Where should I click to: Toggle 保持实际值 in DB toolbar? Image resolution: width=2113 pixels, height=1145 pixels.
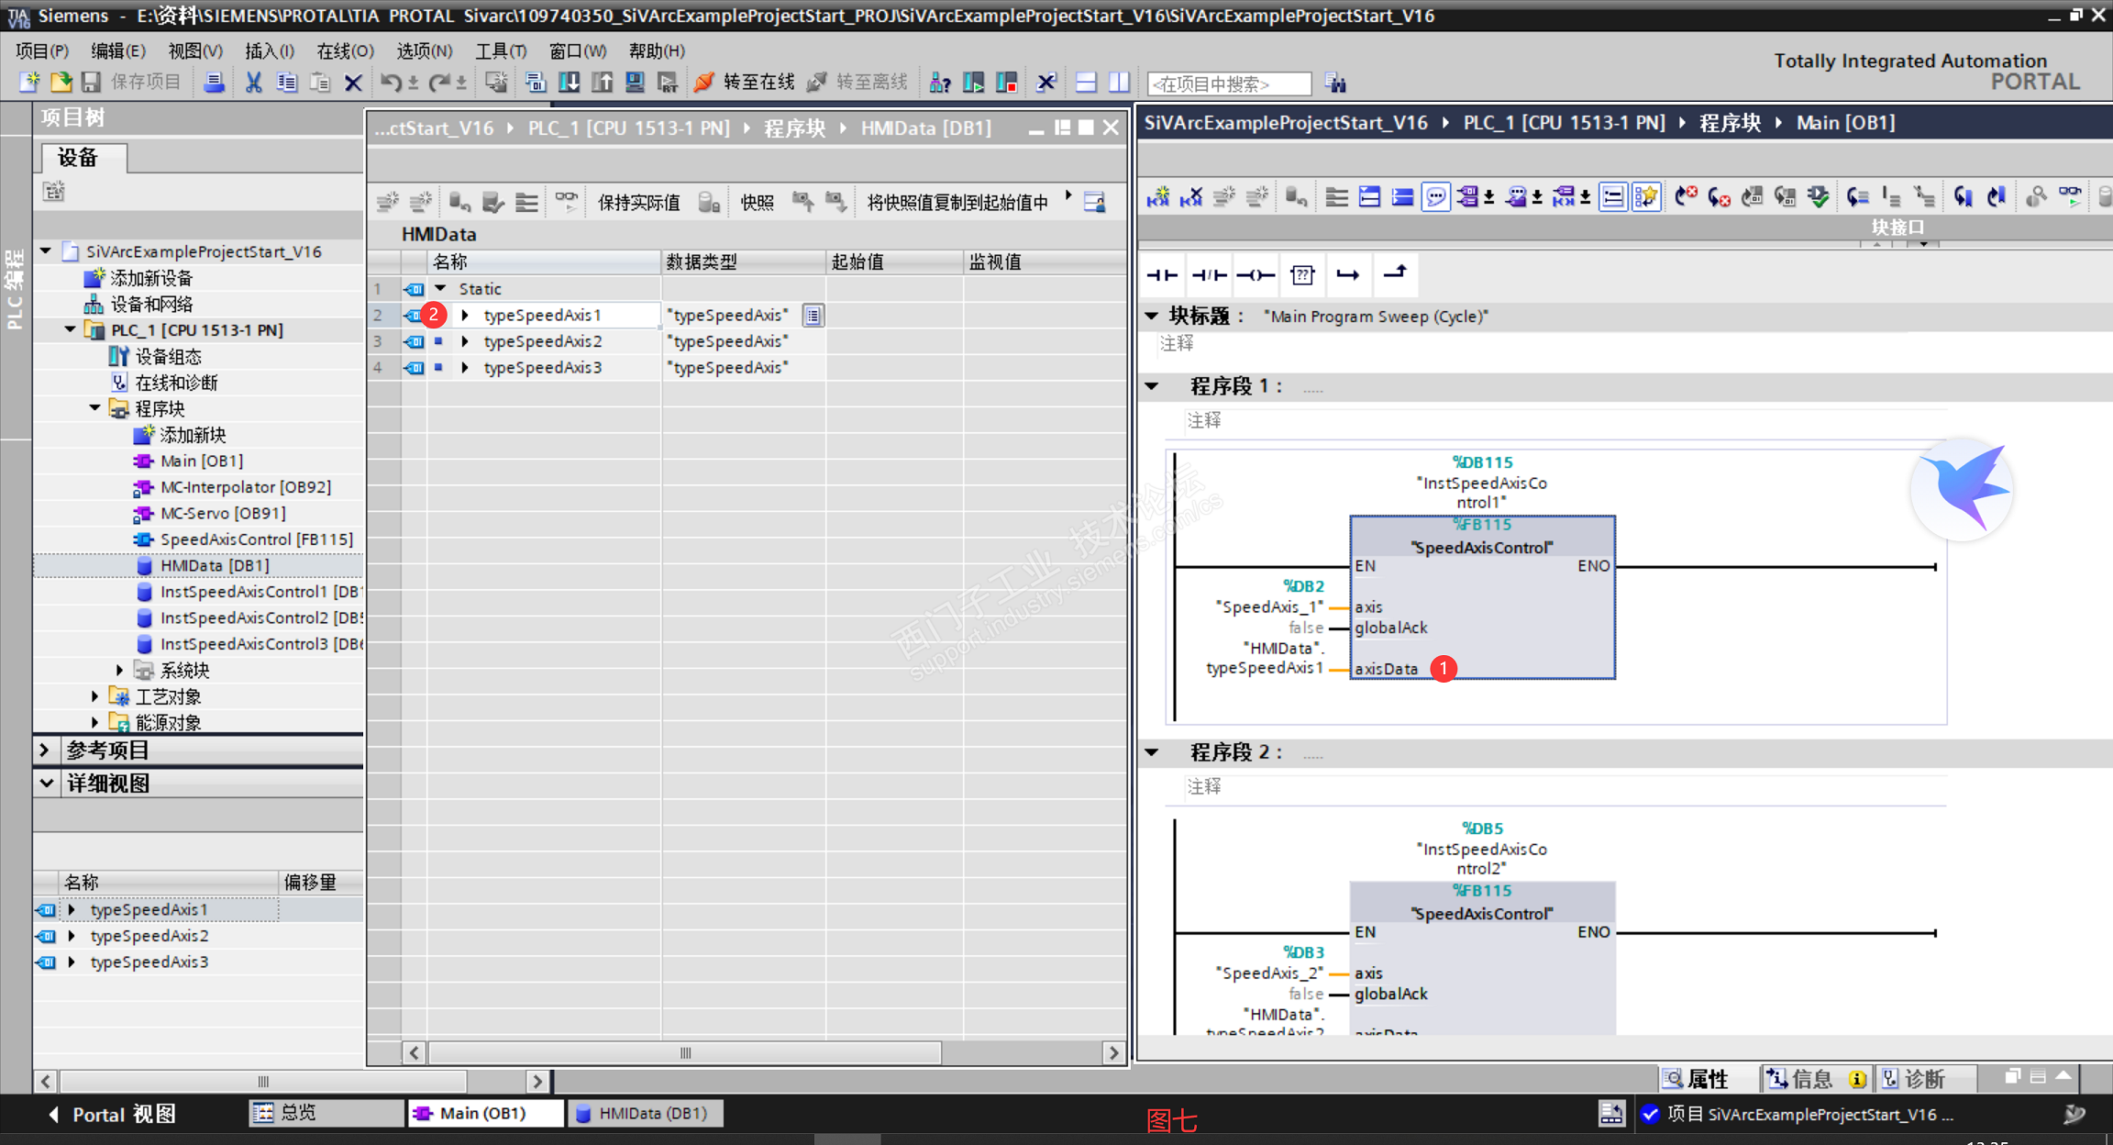(x=639, y=203)
